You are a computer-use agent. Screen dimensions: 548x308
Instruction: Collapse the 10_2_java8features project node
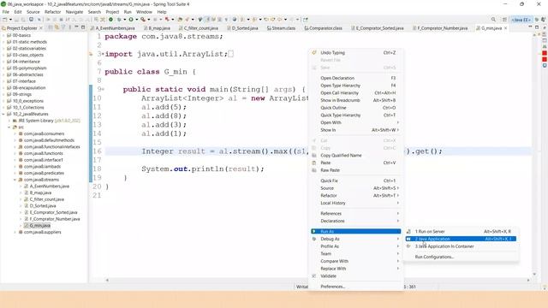pyautogui.click(x=3, y=114)
